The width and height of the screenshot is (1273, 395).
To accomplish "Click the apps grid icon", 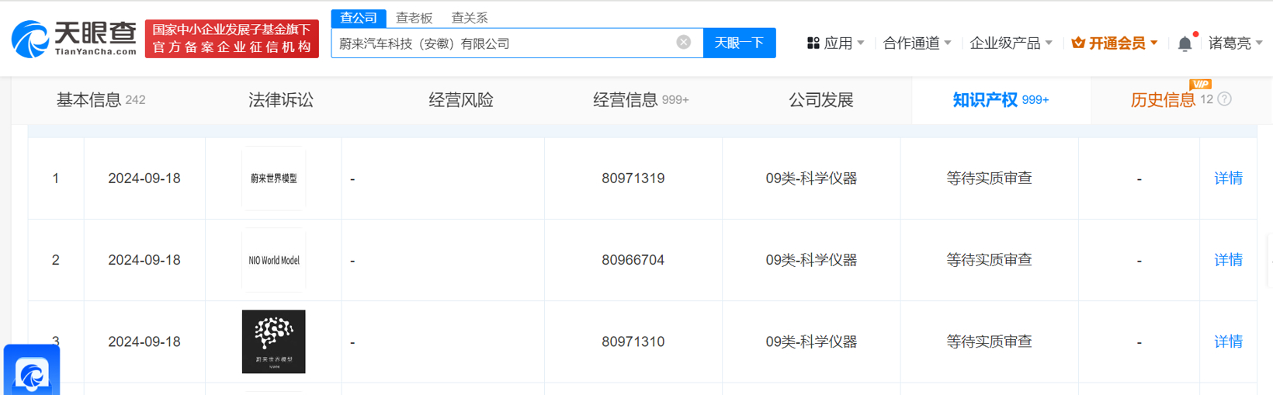I will 813,43.
